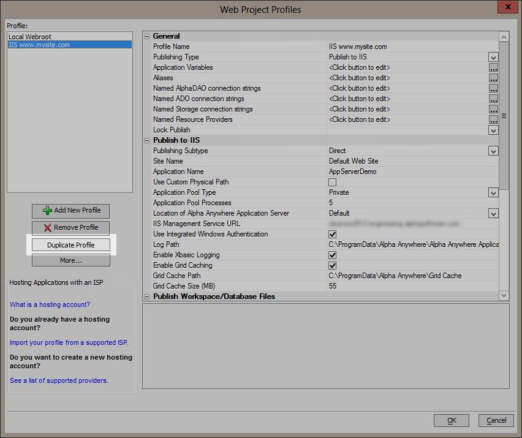The width and height of the screenshot is (522, 438).
Task: Click the scroll down arrow of property grid
Action: click(x=504, y=295)
